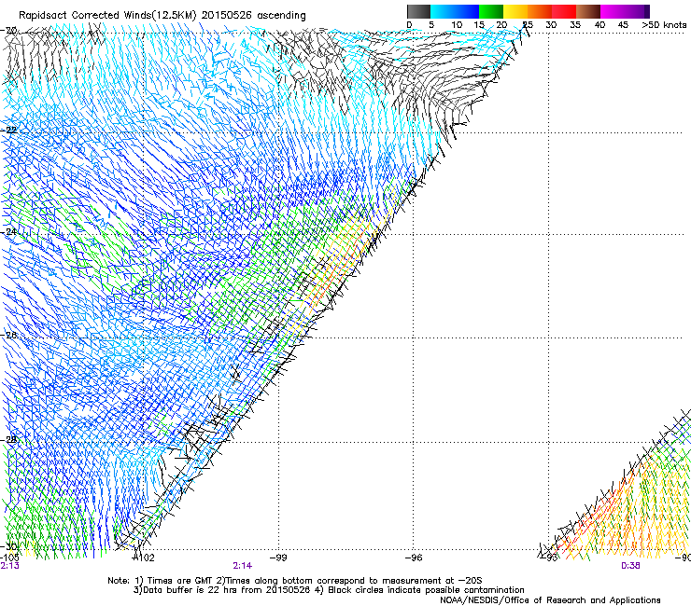Image resolution: width=691 pixels, height=606 pixels.
Task: Click the NOAA/NESDIS credit line
Action: click(550, 600)
